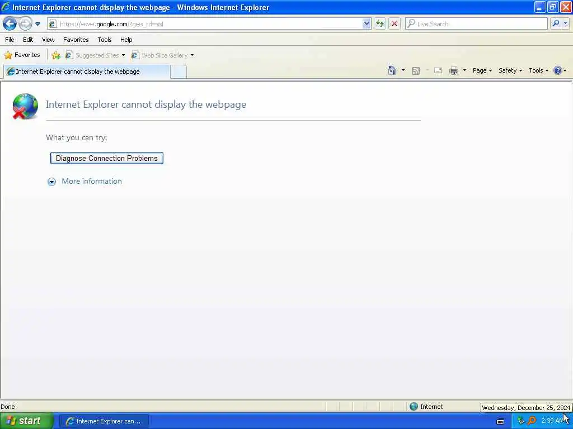
Task: Click the green network tray icon
Action: point(522,421)
